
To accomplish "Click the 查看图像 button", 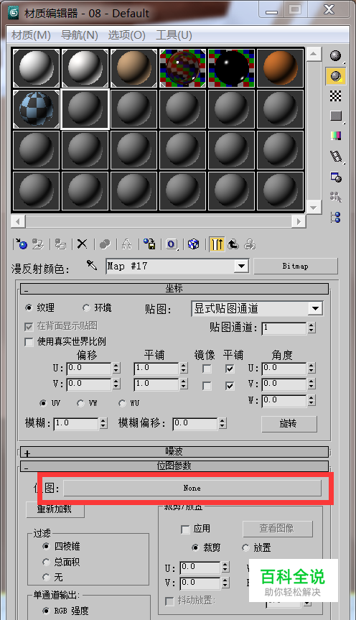I will click(x=277, y=529).
